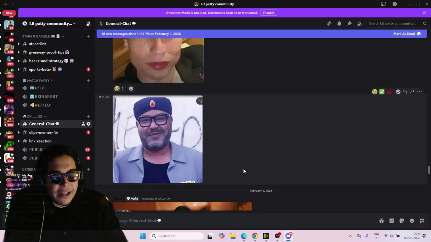The height and width of the screenshot is (242, 431).
Task: Focus the Message #General-Chat input
Action: tap(246, 221)
